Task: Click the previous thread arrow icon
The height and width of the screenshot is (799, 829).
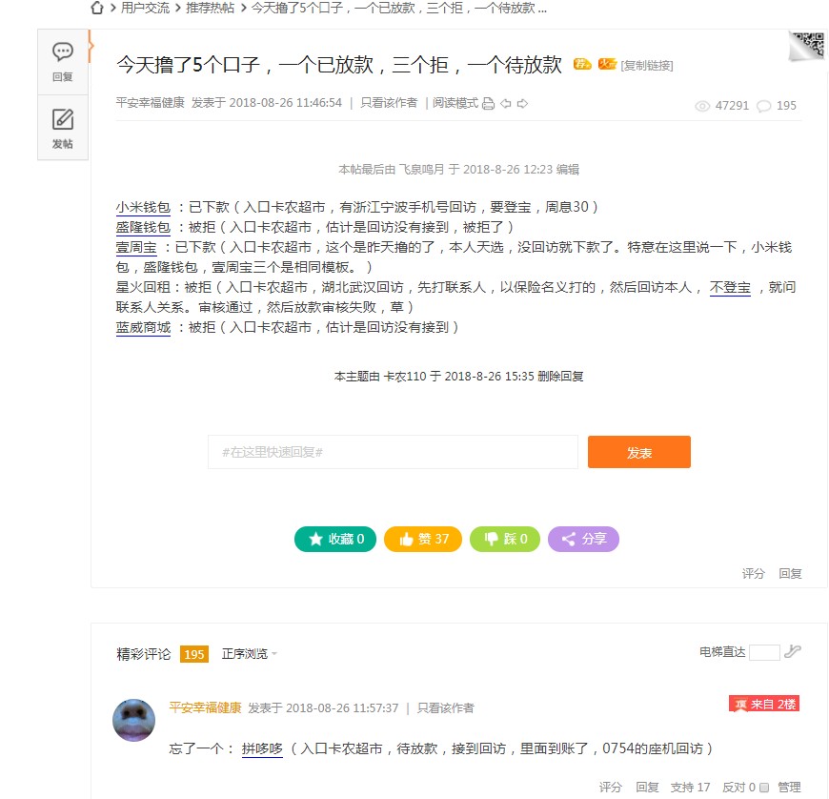Action: pos(506,104)
